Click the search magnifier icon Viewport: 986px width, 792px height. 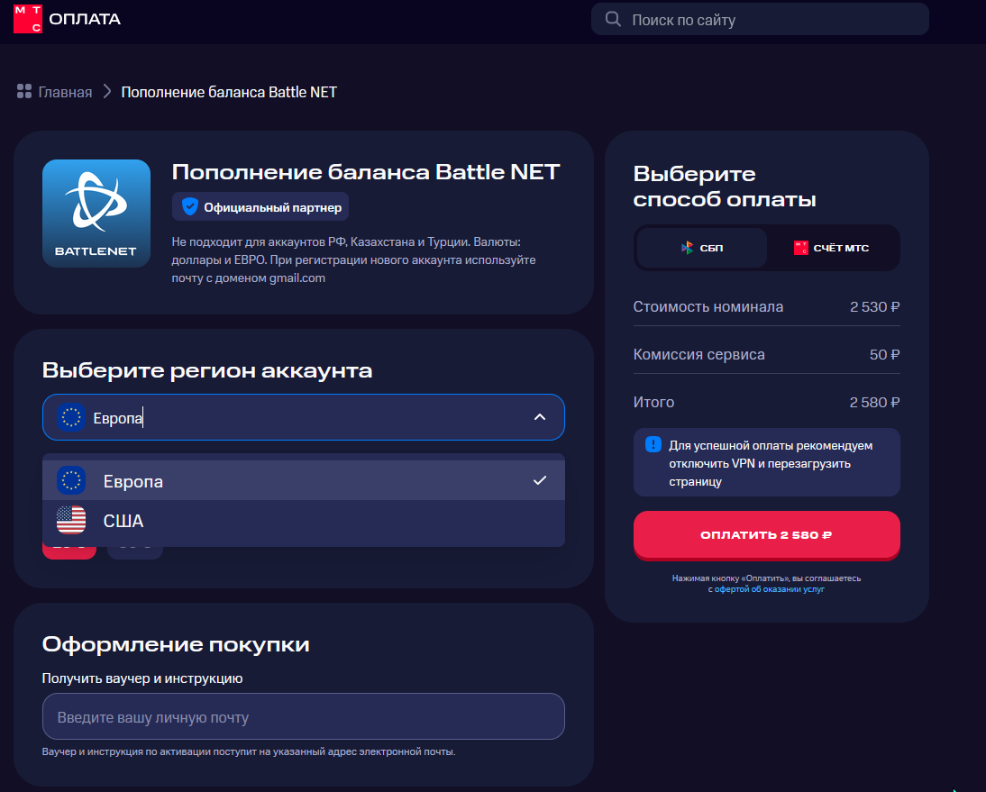pos(613,19)
